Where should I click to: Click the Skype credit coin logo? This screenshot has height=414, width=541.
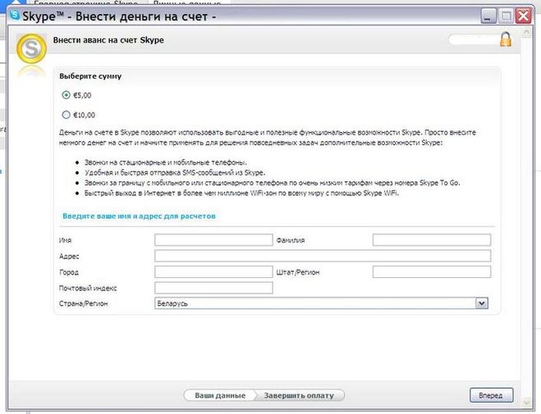(31, 48)
